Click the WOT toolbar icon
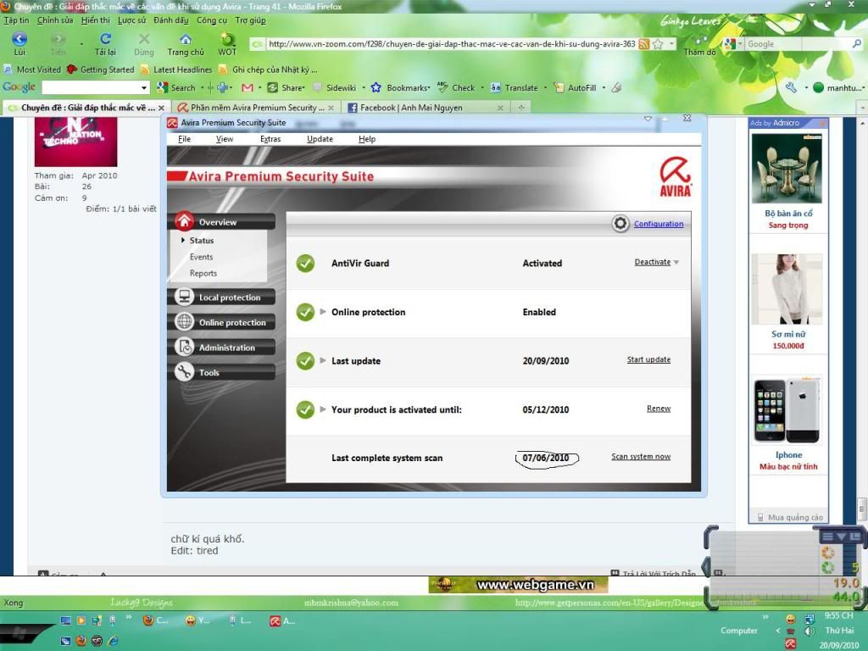868x651 pixels. tap(227, 39)
